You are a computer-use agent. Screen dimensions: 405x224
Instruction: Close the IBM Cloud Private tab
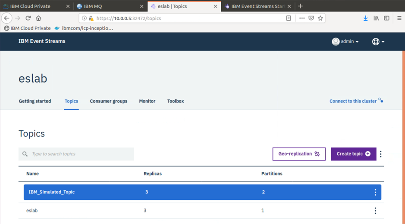coord(68,6)
